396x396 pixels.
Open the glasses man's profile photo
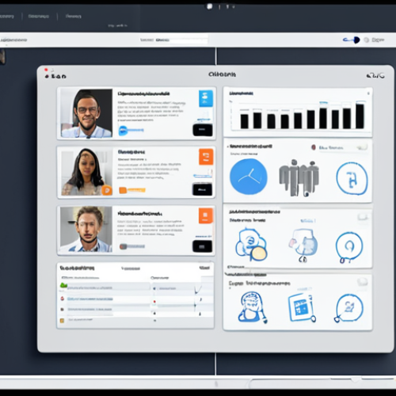[x=86, y=113]
